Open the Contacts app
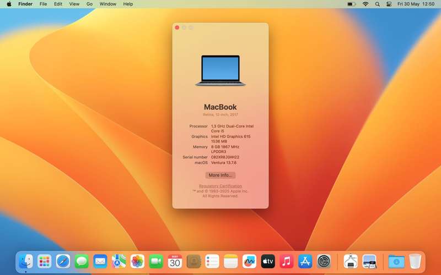Image resolution: width=441 pixels, height=275 pixels. 193,262
